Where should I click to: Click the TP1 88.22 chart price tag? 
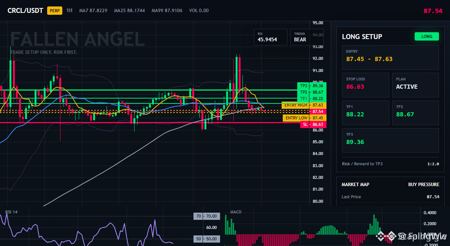pos(312,99)
